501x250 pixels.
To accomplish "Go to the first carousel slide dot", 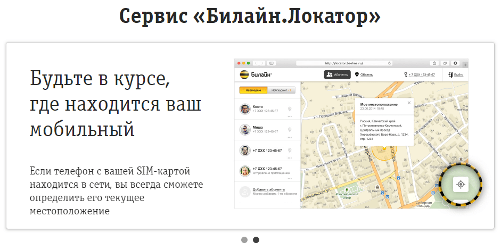I will [244, 240].
